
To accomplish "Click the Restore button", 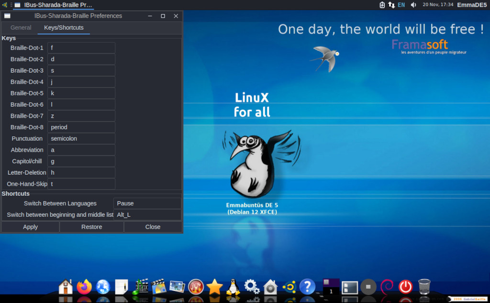I will [91, 227].
